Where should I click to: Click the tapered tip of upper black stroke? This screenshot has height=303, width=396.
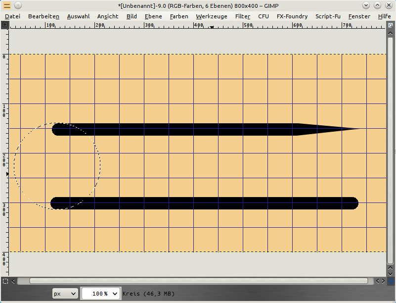[x=353, y=129]
